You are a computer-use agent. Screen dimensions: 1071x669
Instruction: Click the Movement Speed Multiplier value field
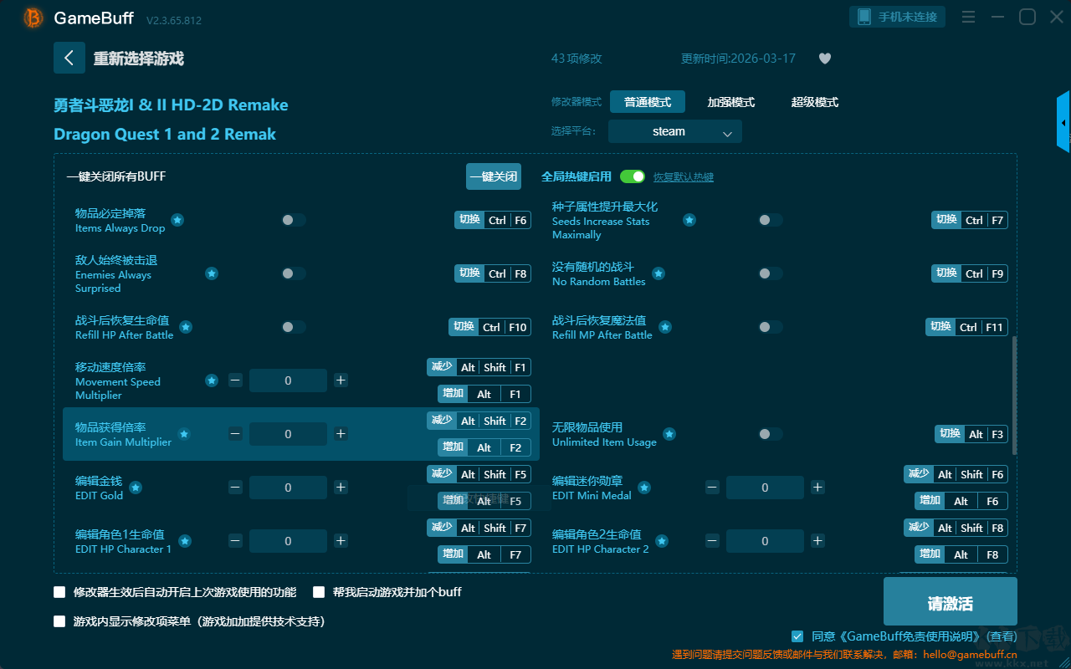click(288, 380)
